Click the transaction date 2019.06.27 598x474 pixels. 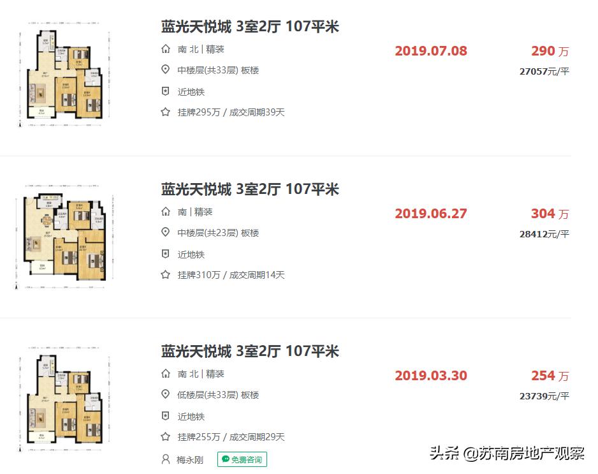(x=430, y=213)
